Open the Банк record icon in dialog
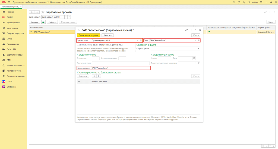Viewport: 278px width, 149px height. coord(198,40)
